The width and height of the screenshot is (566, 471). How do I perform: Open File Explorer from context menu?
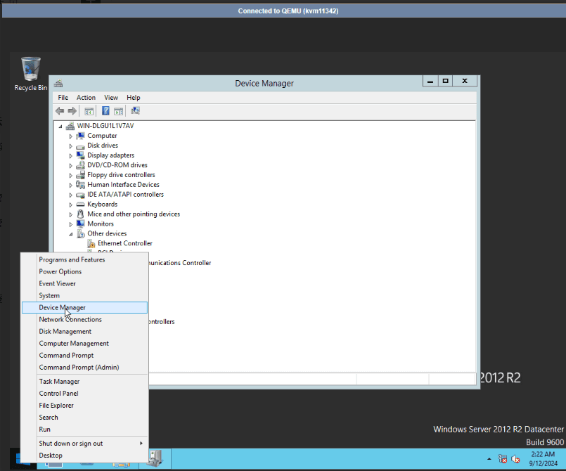[84, 406]
